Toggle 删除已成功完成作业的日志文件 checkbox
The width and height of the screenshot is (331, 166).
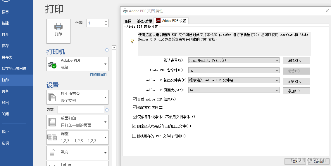(x=134, y=126)
